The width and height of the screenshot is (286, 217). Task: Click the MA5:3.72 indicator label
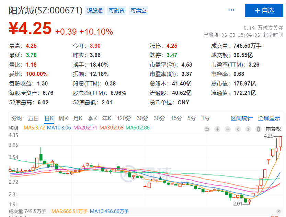click(x=34, y=128)
